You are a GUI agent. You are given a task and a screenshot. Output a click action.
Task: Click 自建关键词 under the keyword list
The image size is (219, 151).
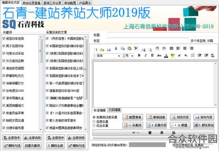click(32, 146)
